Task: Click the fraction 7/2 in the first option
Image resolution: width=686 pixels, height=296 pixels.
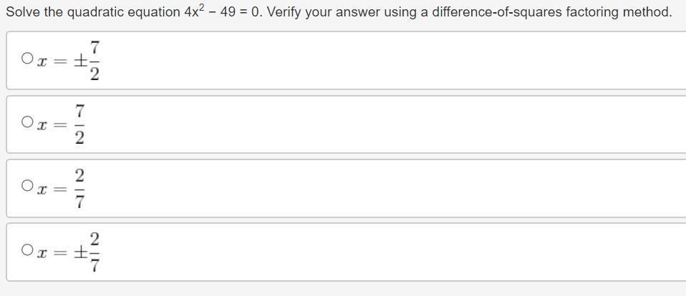Action: coord(95,60)
